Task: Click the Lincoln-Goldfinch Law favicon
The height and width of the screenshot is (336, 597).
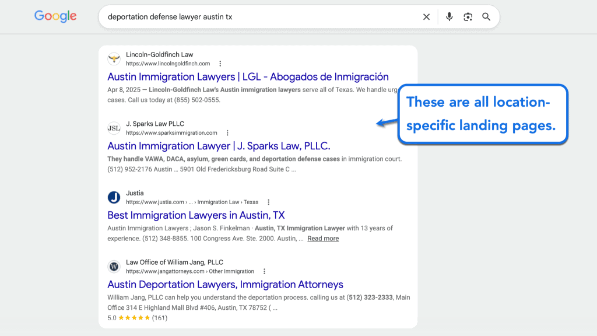Action: [x=114, y=59]
